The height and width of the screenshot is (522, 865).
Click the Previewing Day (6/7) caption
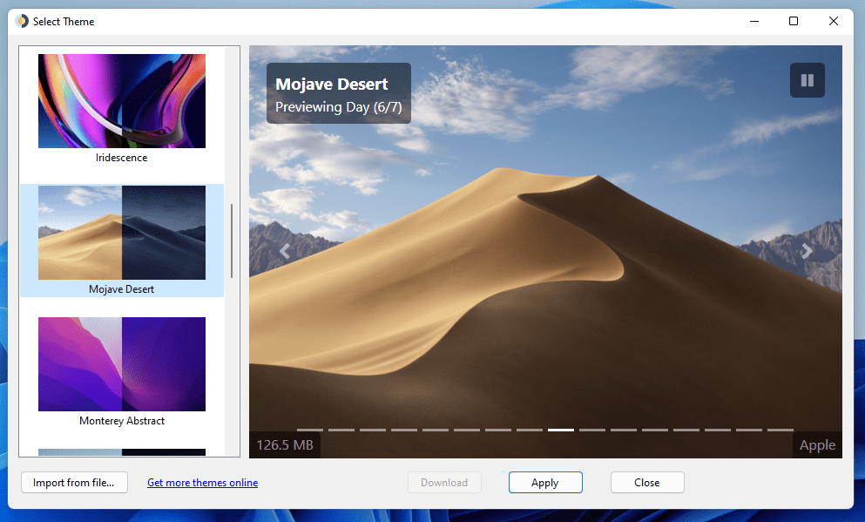(x=339, y=107)
